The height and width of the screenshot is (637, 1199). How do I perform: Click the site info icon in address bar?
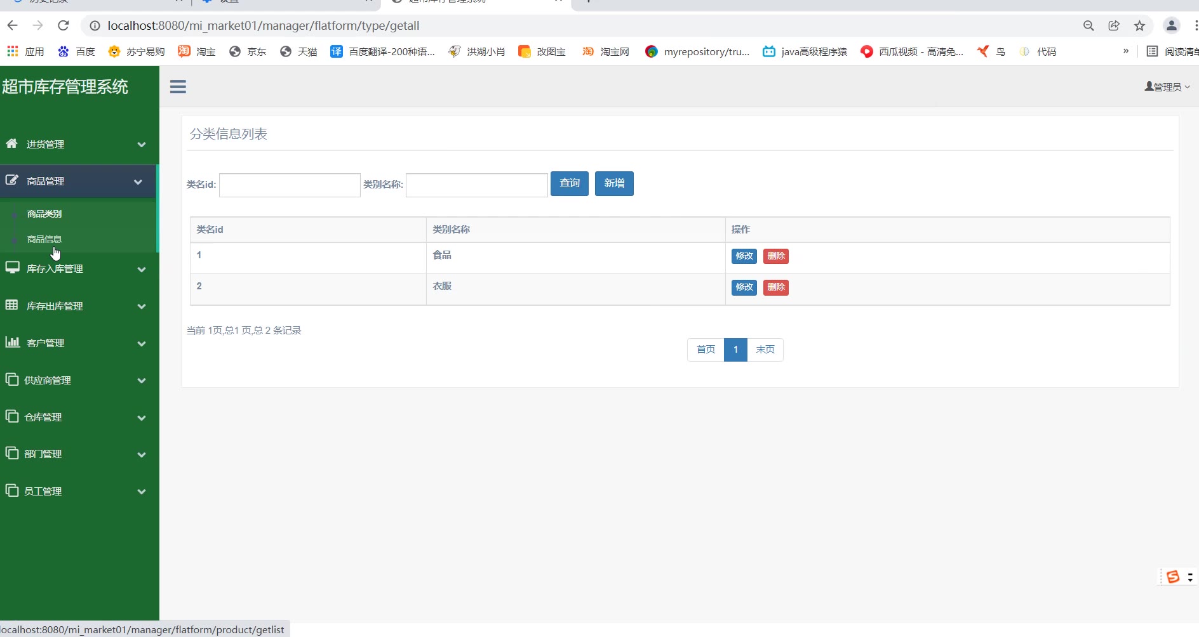[x=95, y=26]
